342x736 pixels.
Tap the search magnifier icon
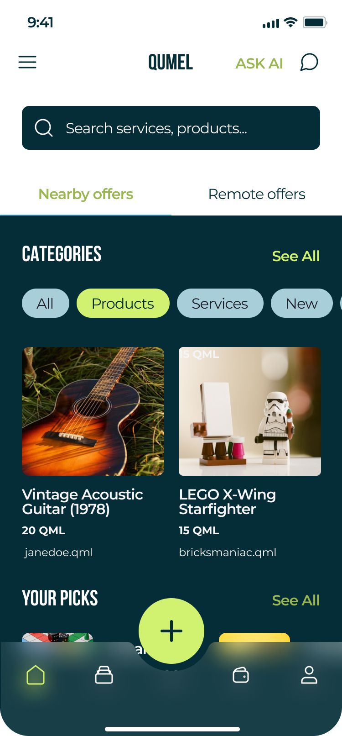tap(44, 128)
